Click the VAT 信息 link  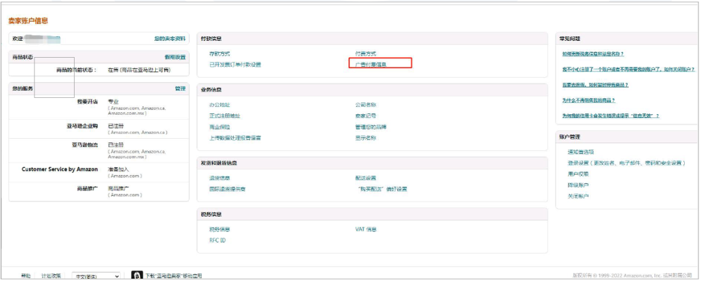pyautogui.click(x=365, y=229)
